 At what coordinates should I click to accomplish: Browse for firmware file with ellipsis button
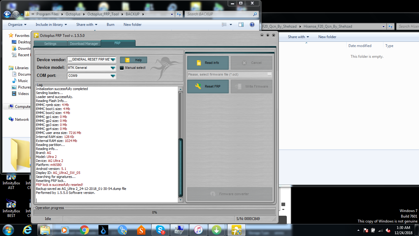tap(269, 74)
